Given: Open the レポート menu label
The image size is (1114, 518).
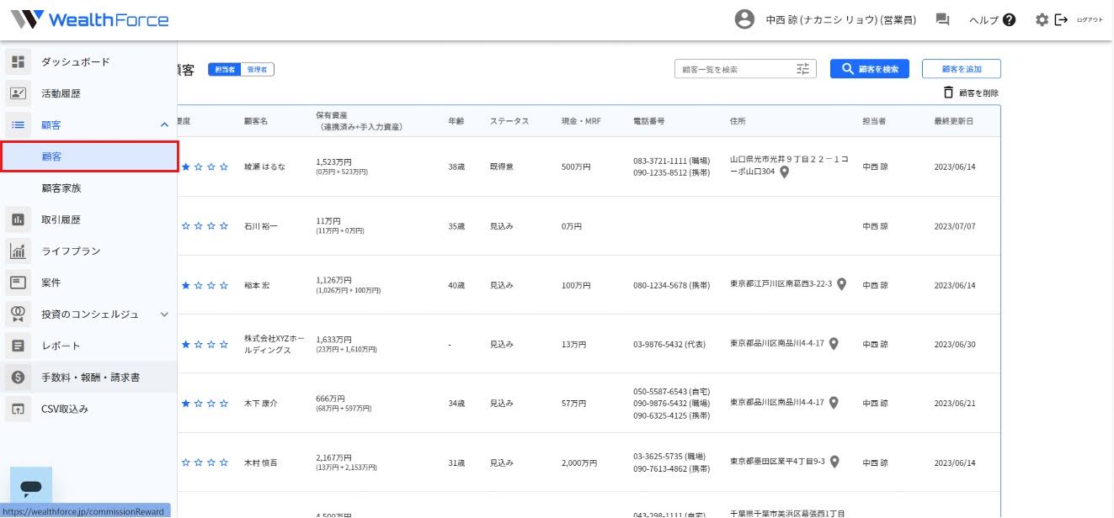Looking at the screenshot, I should click(x=61, y=346).
